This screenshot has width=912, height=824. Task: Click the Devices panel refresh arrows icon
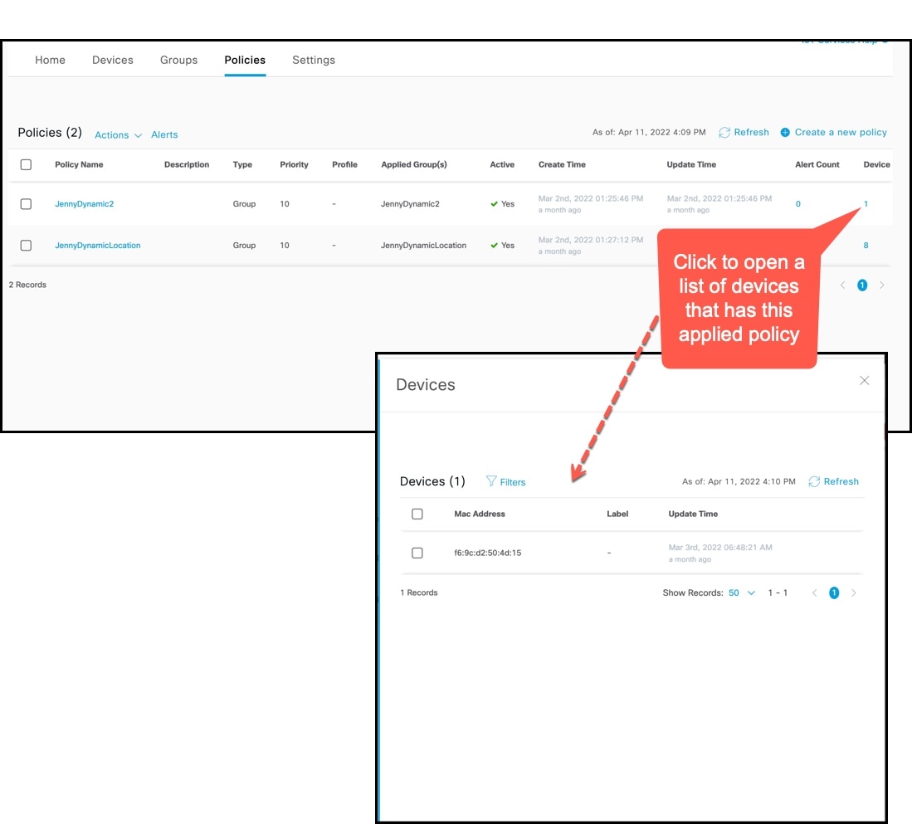click(x=814, y=481)
